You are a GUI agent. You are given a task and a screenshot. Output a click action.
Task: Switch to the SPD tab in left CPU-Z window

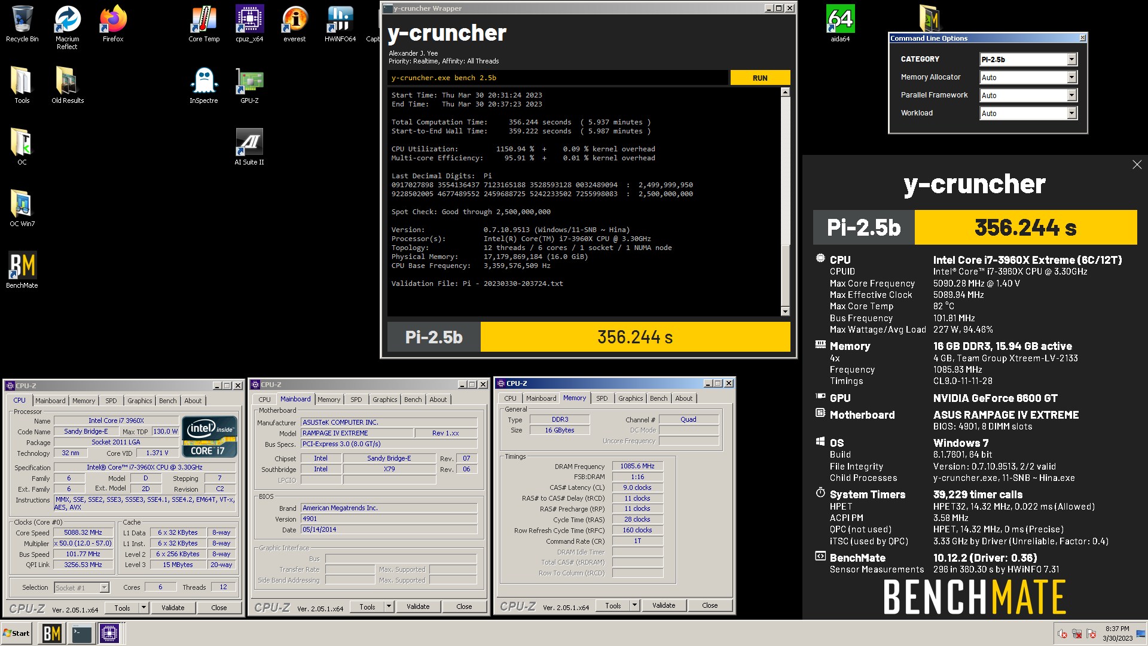point(111,401)
